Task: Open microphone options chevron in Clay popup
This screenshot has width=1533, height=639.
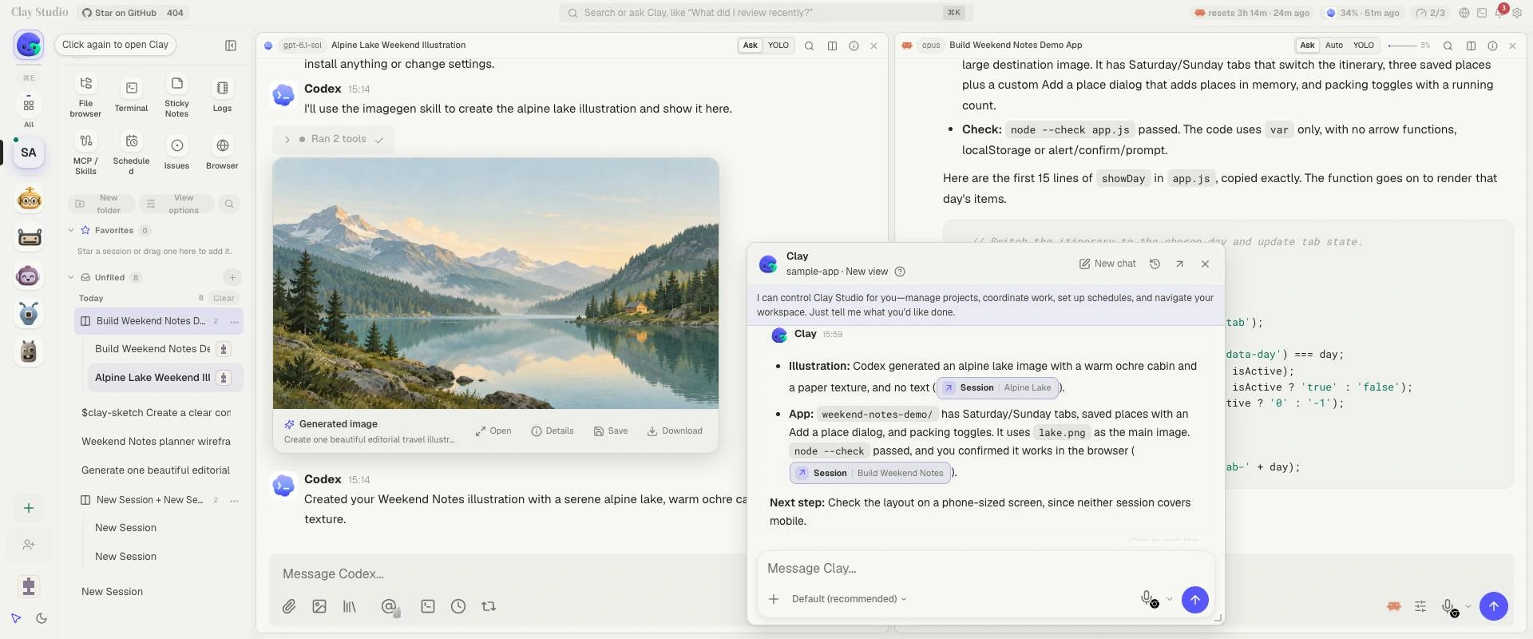Action: pos(1170,599)
